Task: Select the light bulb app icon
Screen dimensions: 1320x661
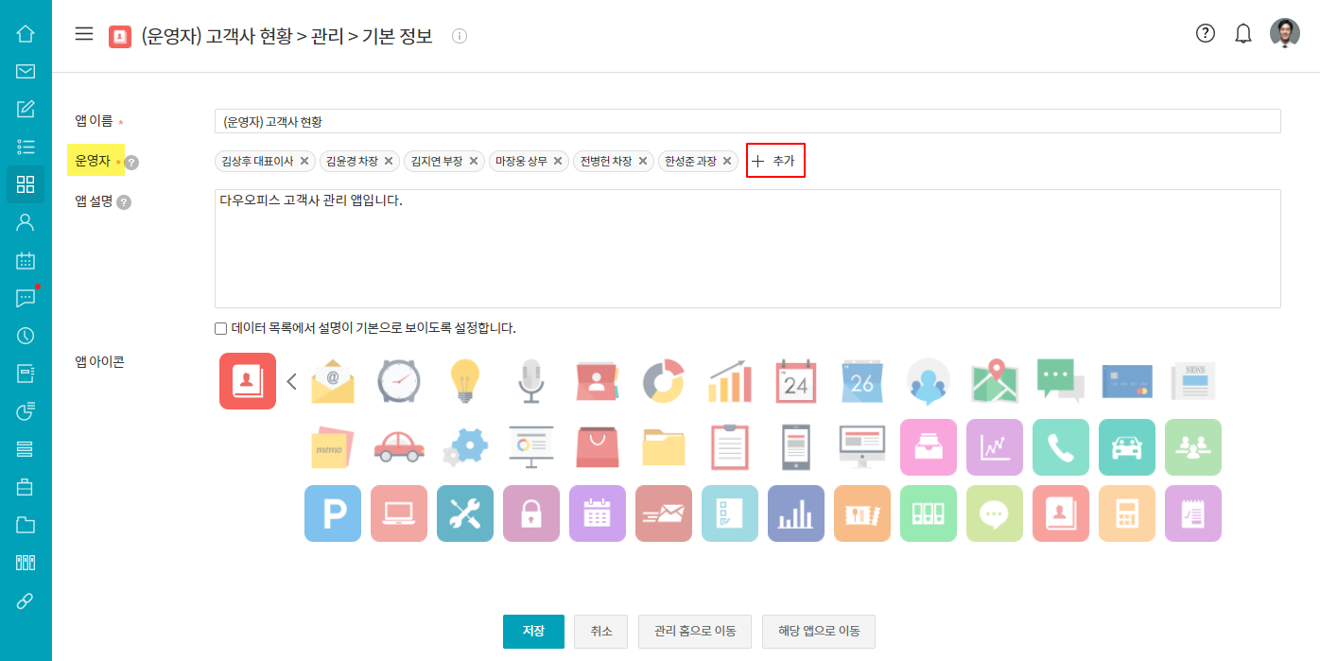Action: 465,381
